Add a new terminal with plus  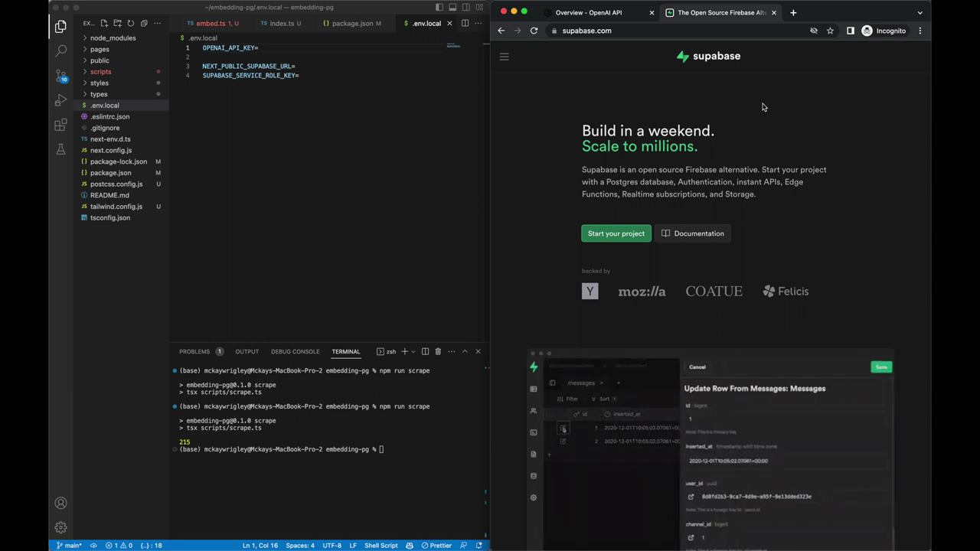tap(404, 351)
